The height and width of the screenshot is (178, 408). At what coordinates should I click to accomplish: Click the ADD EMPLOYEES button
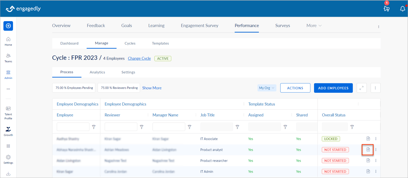point(333,88)
